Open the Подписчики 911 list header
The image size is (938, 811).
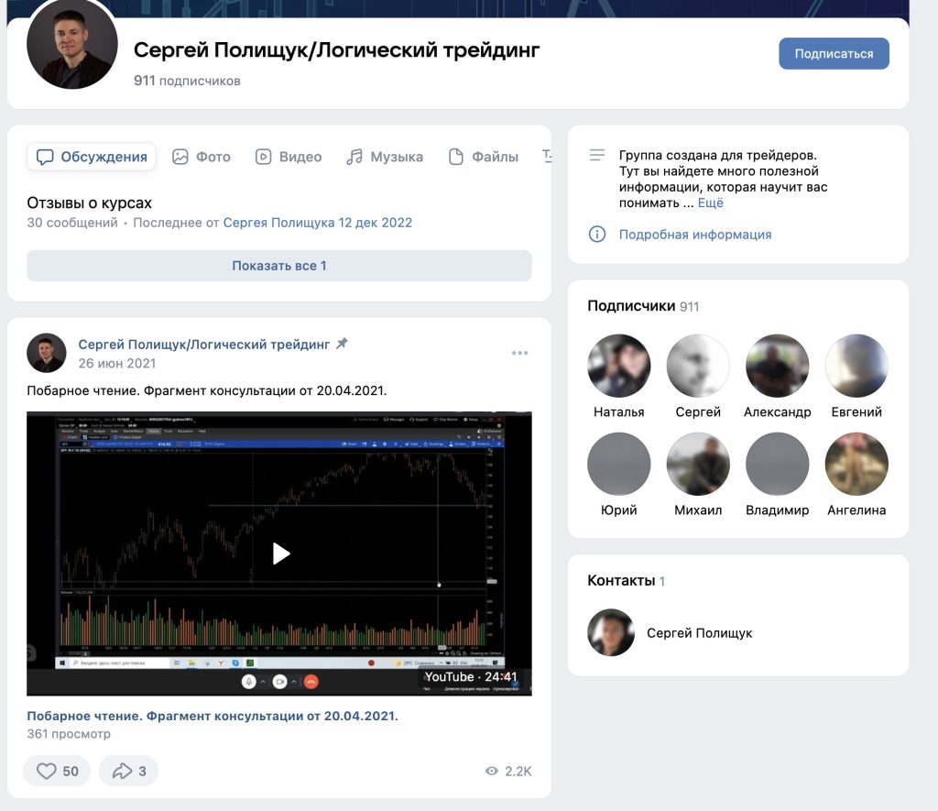pos(642,306)
